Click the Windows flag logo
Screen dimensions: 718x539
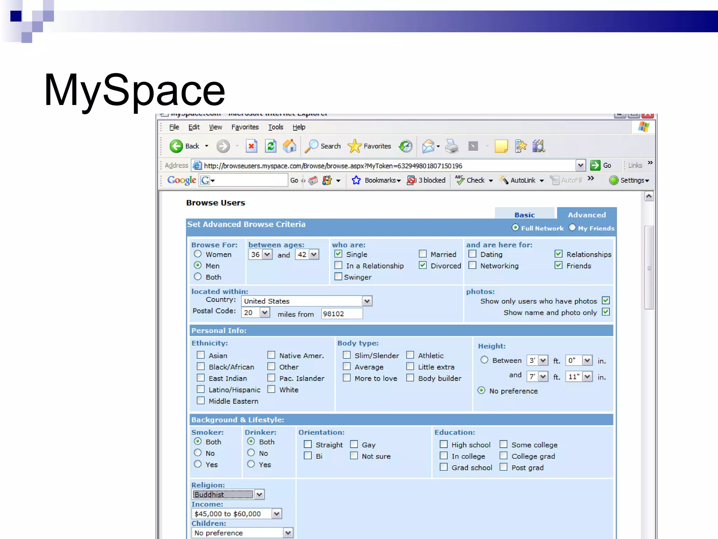click(x=644, y=127)
